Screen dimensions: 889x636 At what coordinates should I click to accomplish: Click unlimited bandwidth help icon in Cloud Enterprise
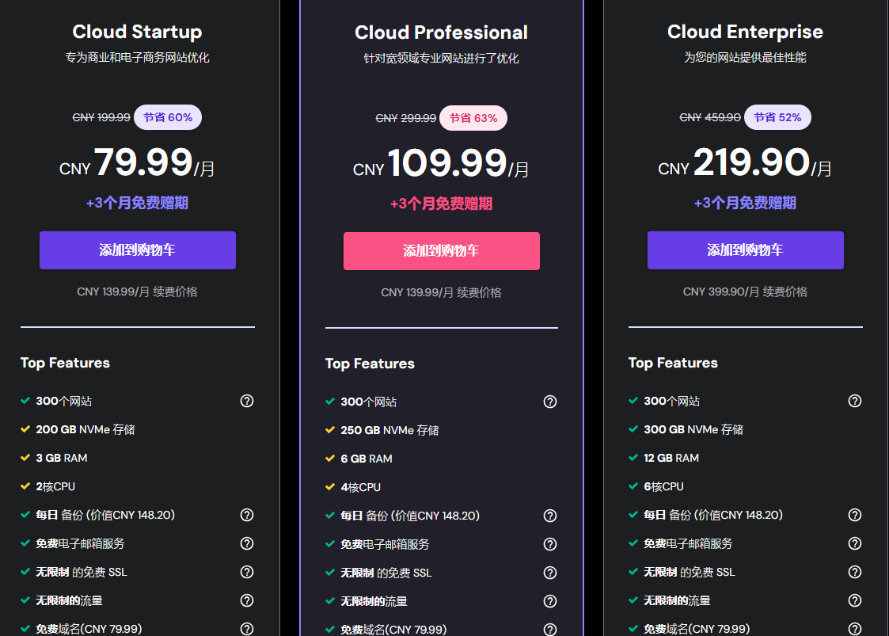(x=854, y=600)
